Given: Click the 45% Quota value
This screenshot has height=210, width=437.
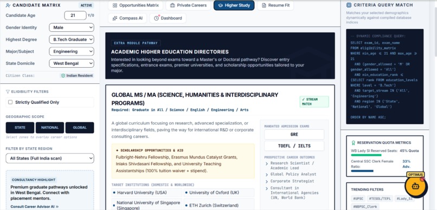Looking at the screenshot, I should [x=409, y=151].
